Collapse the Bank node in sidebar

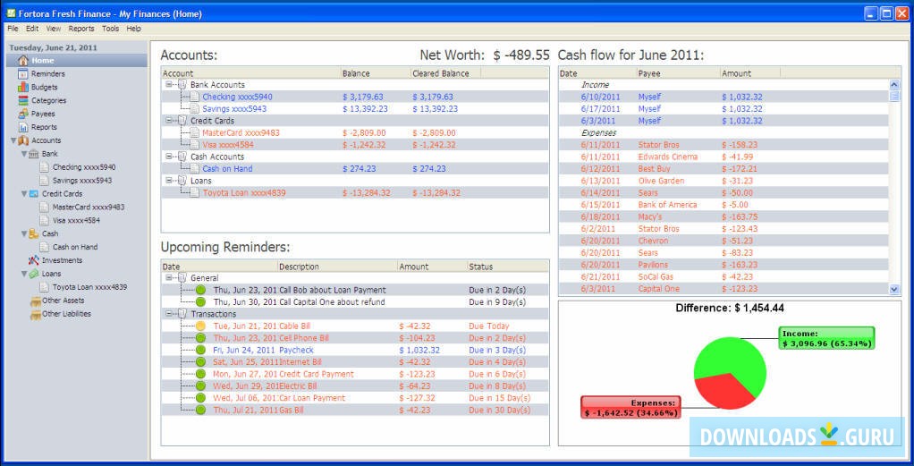tap(24, 154)
